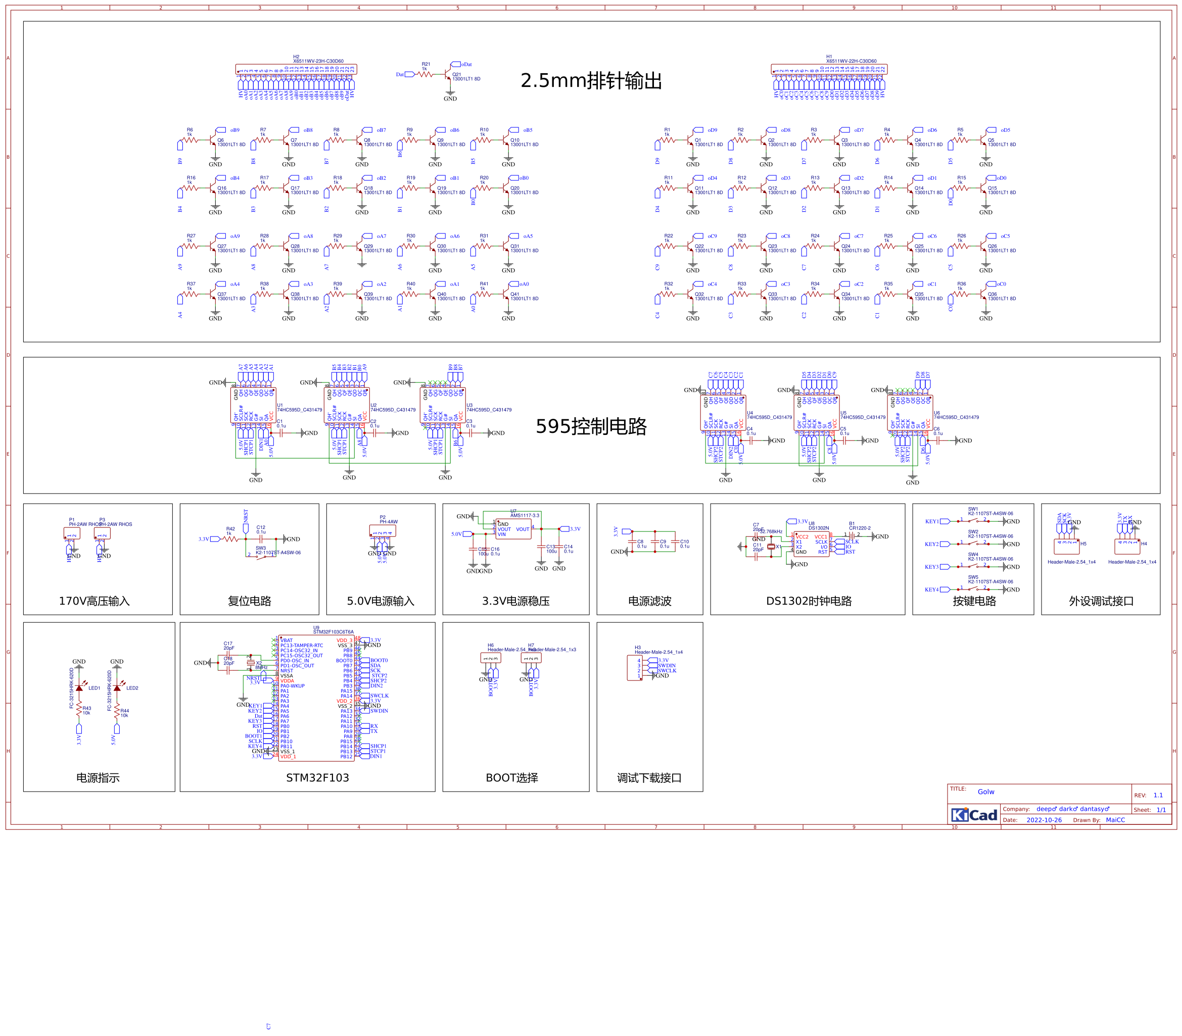The height and width of the screenshot is (1036, 1182).
Task: Select the U6 74HC595D shift register
Action: tap(910, 413)
